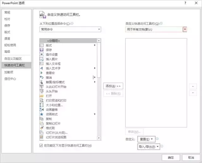Image resolution: width=202 pixels, height=163 pixels.
Task: Click the 从此幻灯片开始 presentation icon
Action: pos(41,87)
